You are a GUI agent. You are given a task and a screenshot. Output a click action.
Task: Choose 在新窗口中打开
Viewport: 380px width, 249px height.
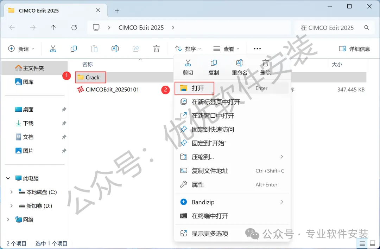[x=232, y=116]
